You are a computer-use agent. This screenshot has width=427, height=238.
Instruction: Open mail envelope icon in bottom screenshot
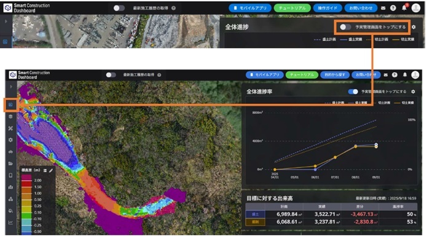(386, 74)
